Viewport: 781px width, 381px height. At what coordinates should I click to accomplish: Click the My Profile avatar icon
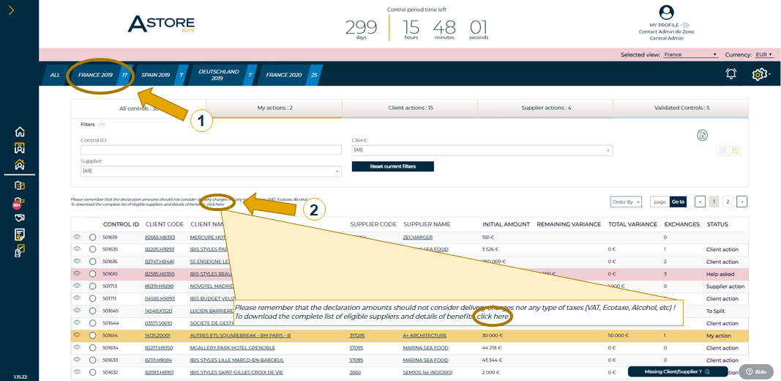(x=666, y=12)
